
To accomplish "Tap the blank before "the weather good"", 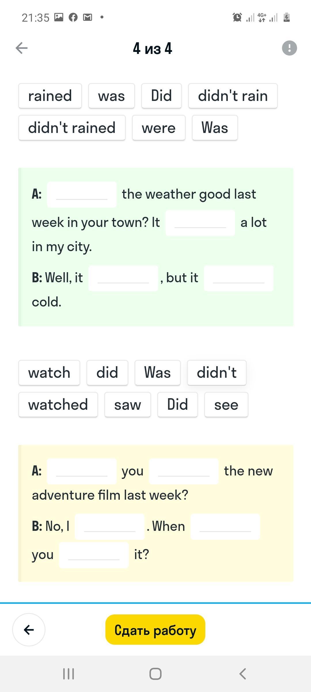I will point(82,195).
